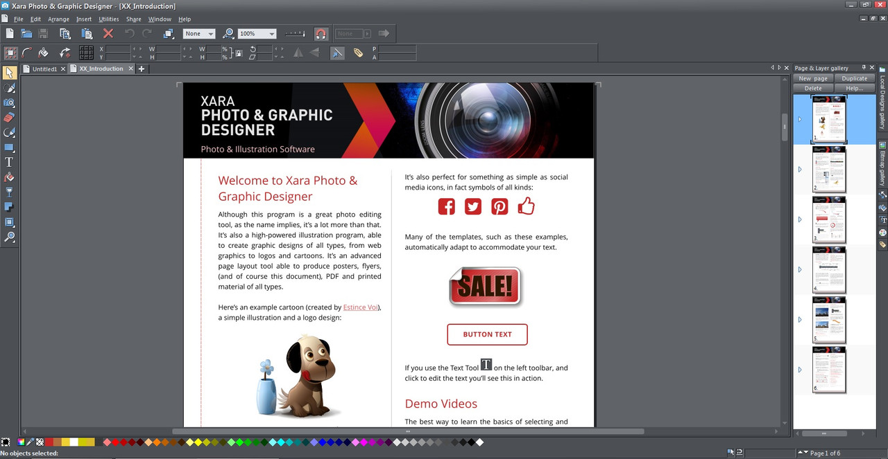Follow the Estince Voi hyperlink
This screenshot has height=459, width=888.
tap(361, 307)
